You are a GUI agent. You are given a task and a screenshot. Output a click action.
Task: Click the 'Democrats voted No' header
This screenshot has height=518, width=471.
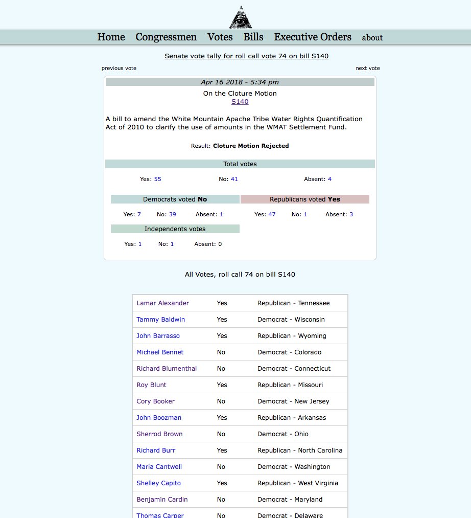click(175, 199)
